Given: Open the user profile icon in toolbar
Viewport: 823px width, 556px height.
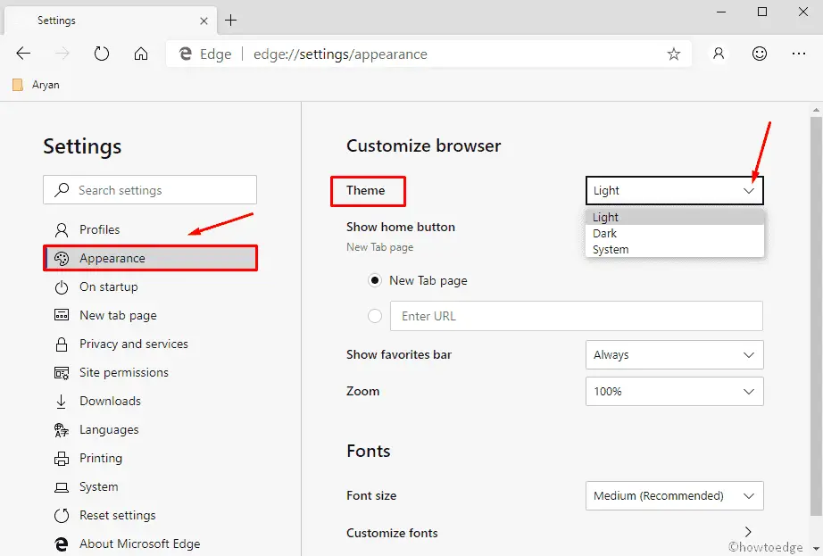Looking at the screenshot, I should coord(719,54).
